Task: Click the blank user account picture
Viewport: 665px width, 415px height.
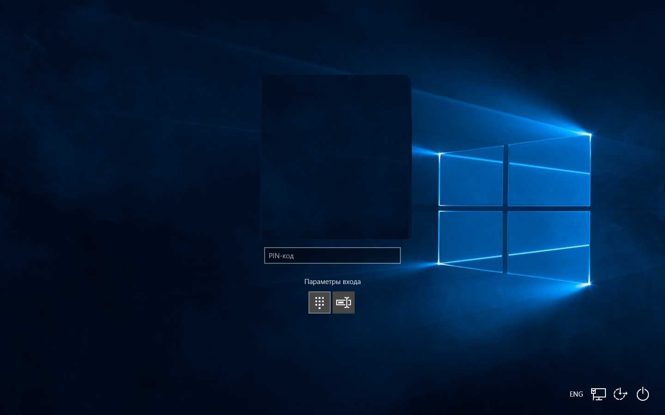Action: tap(336, 157)
